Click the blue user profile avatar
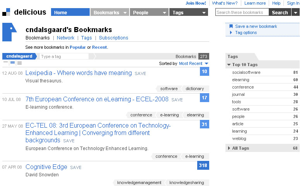Viewport: 302px width, 186px height. (9, 32)
